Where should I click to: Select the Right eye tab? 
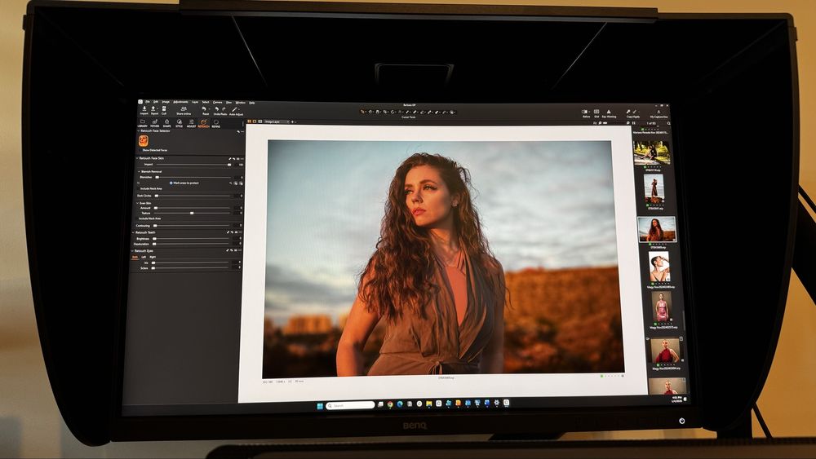(153, 257)
